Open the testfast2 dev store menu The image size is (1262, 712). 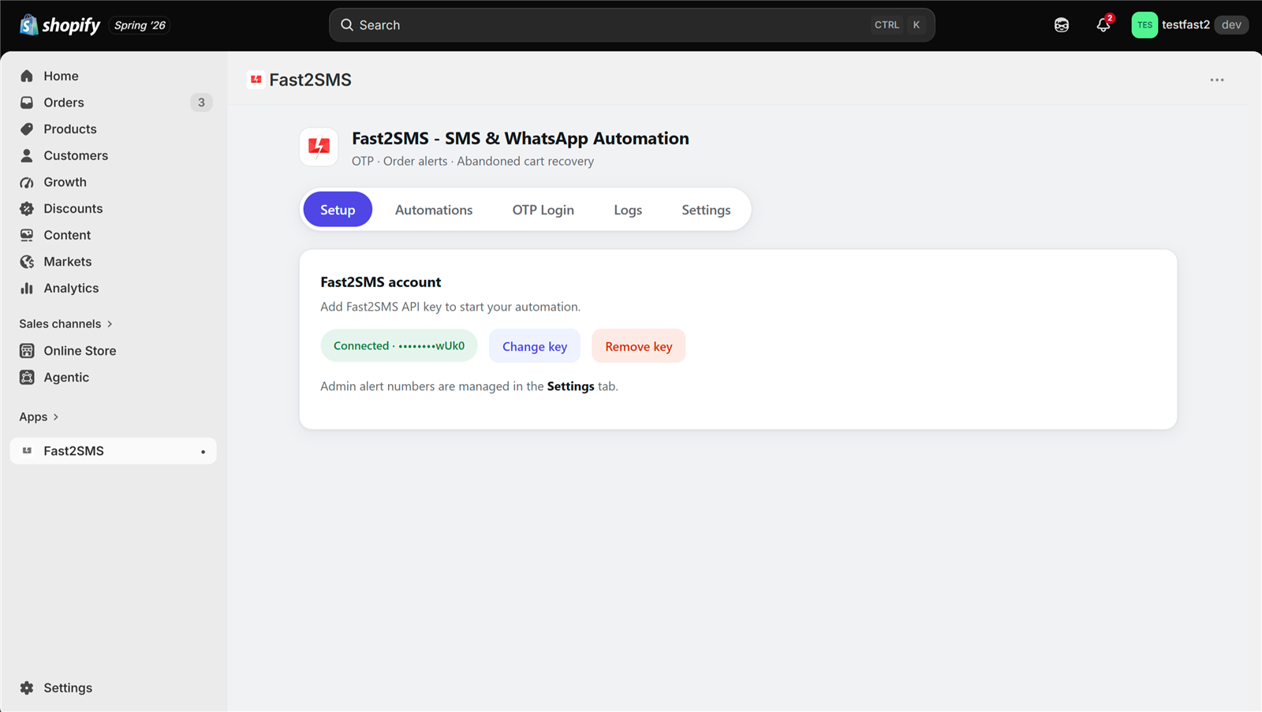1190,25
